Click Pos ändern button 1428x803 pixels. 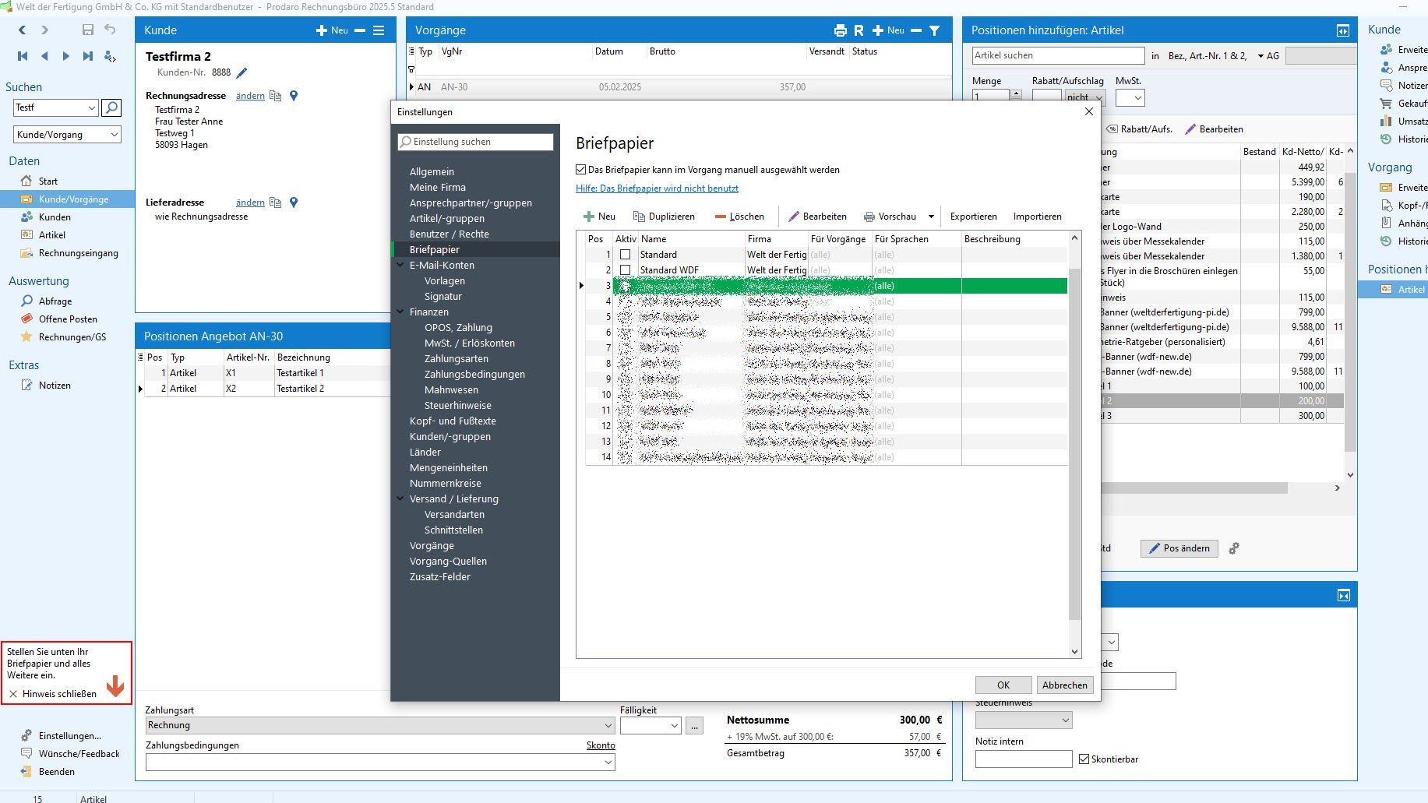(x=1179, y=548)
